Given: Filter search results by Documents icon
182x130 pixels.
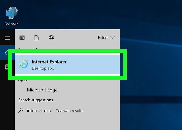Looking at the screenshot, I should 36,38.
